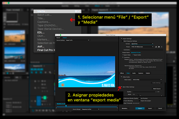Screen dimensions: 179x119
Task: Click the in-point triangle below preview
Action: (56, 108)
